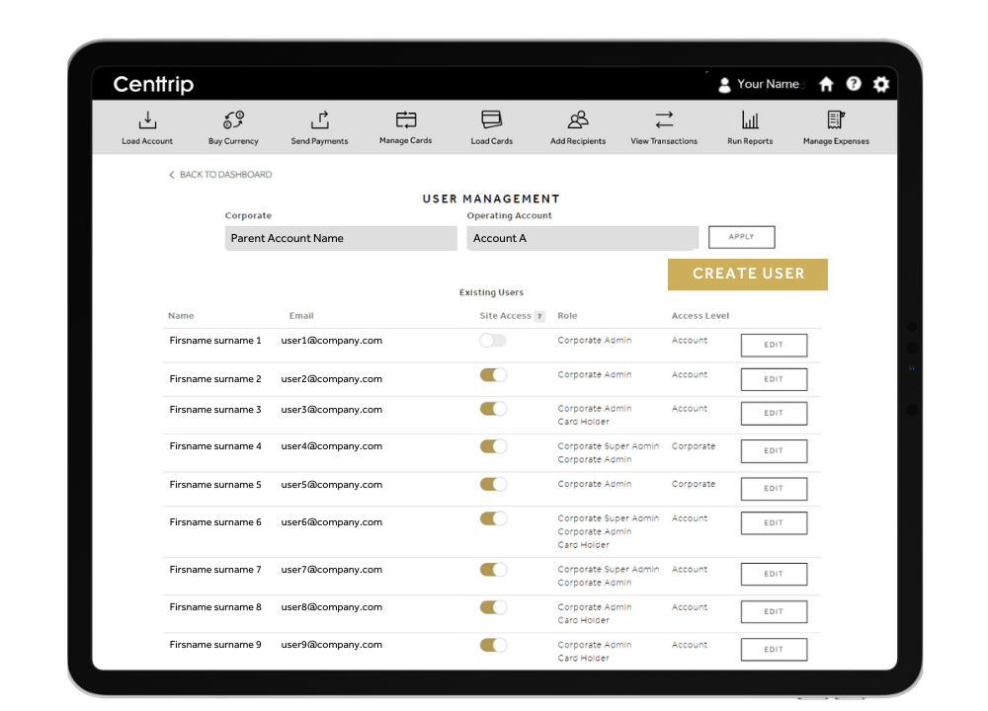Open settings gear icon
The height and width of the screenshot is (711, 988).
(881, 84)
